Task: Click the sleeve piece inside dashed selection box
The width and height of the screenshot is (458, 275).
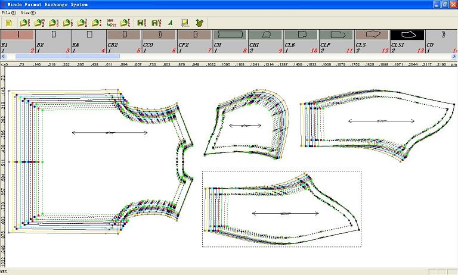Action: pos(280,208)
